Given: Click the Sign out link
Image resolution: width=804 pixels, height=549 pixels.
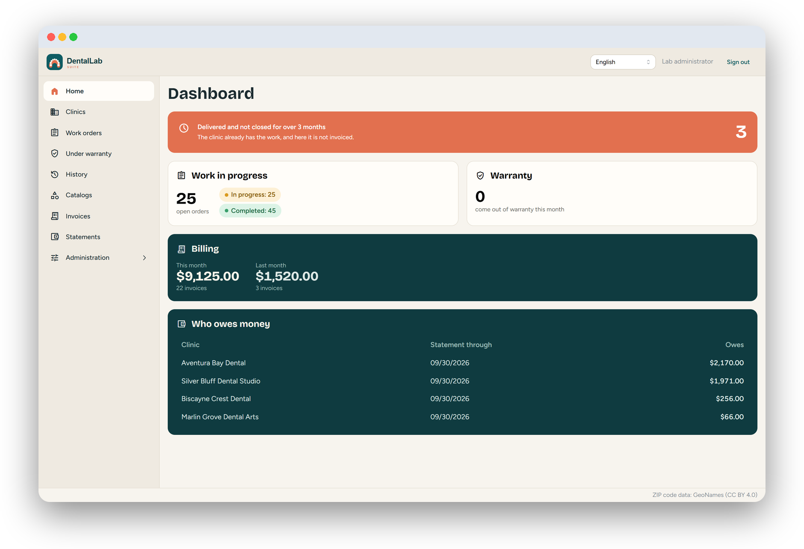Looking at the screenshot, I should tap(738, 62).
